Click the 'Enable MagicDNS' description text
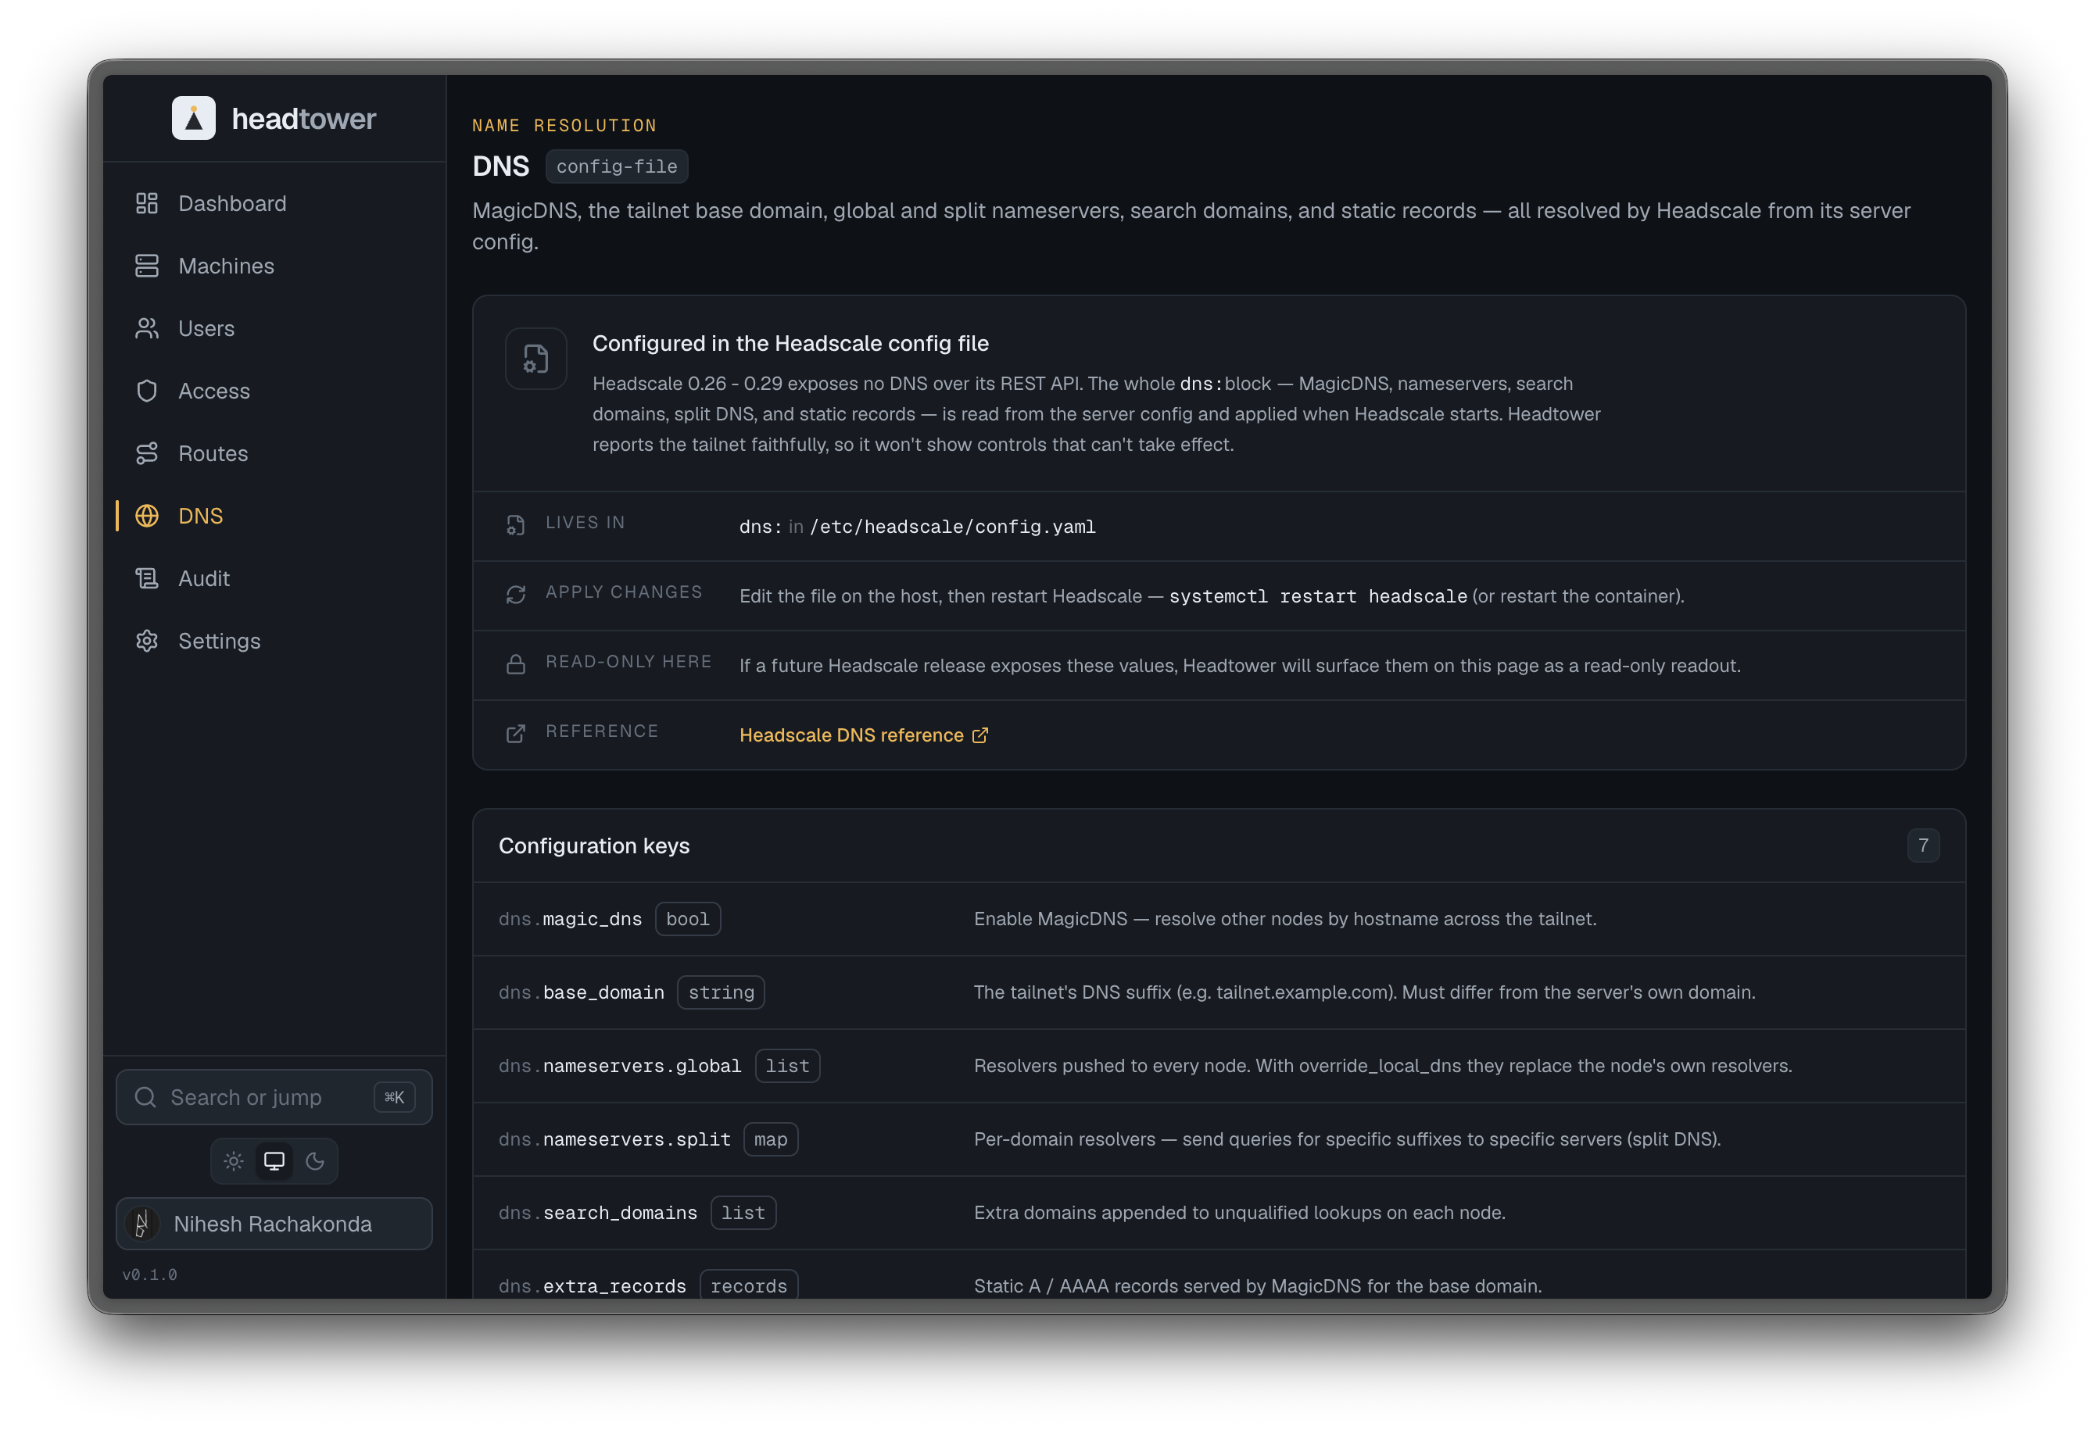The height and width of the screenshot is (1430, 2095). [1284, 919]
